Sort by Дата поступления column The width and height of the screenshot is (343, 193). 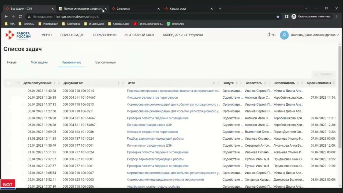click(x=54, y=83)
